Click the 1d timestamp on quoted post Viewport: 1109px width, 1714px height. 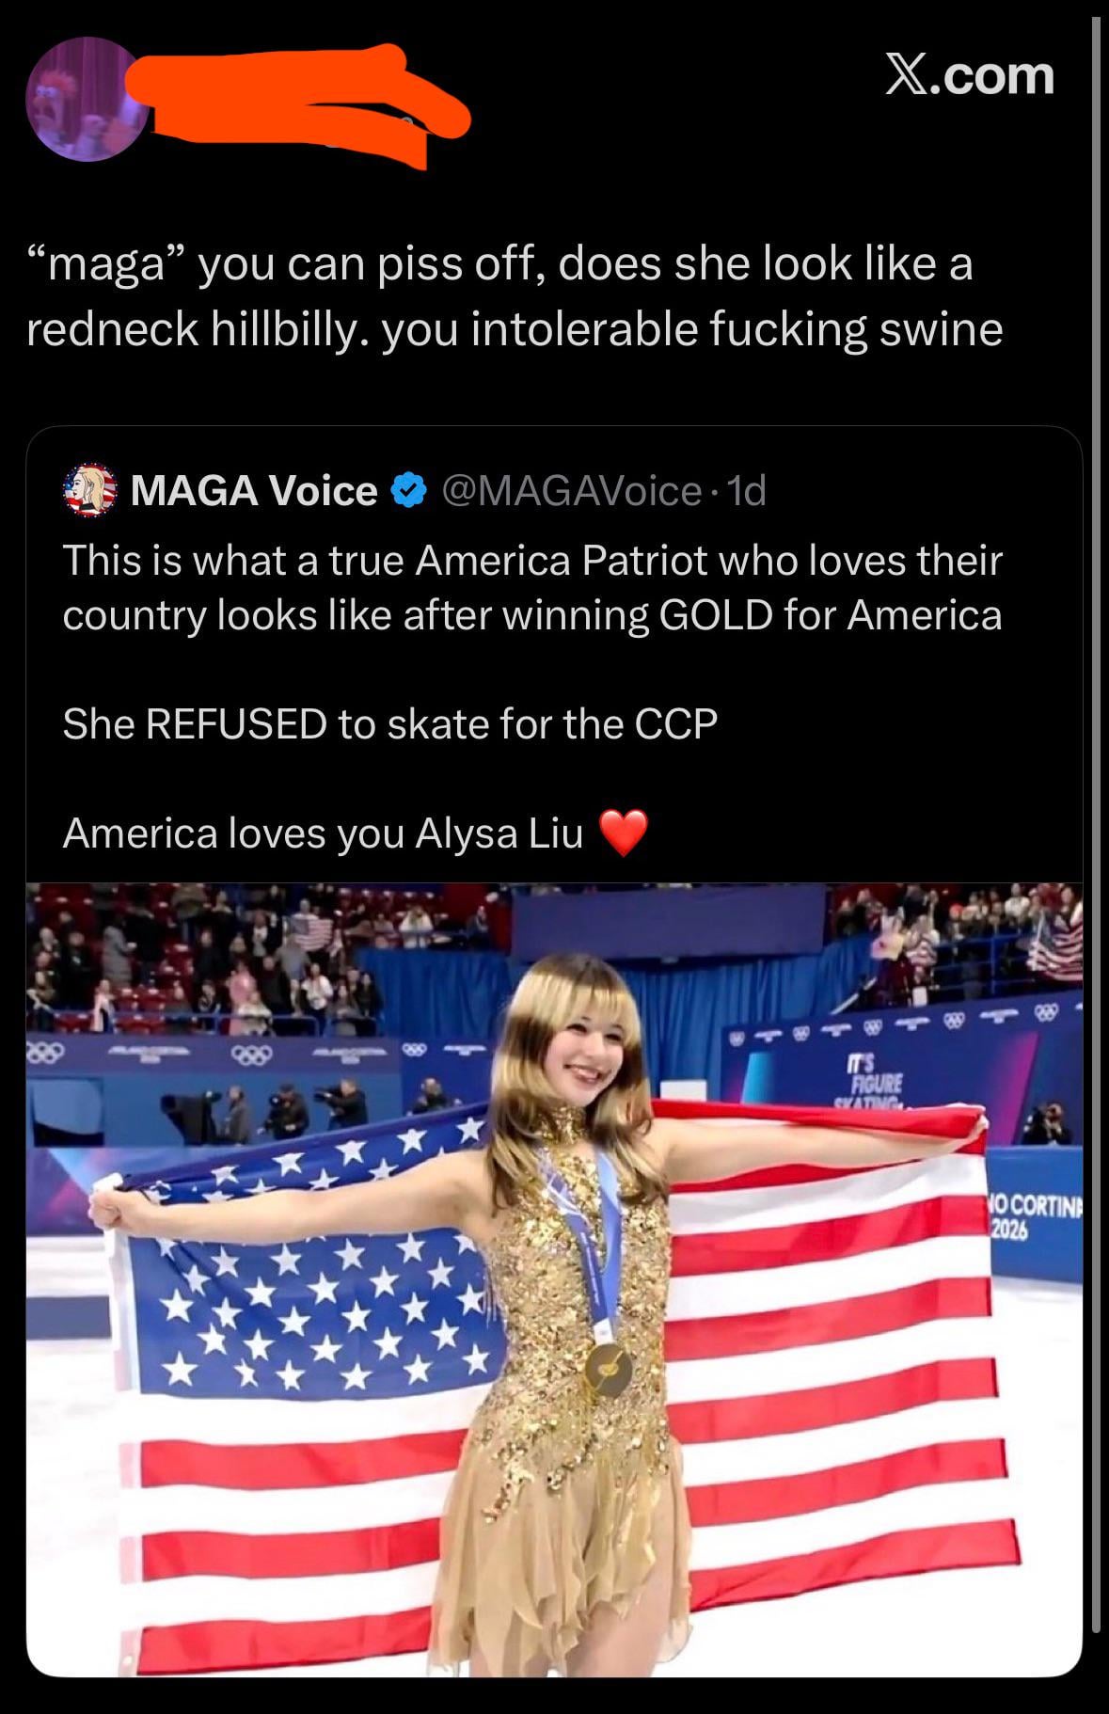(747, 491)
